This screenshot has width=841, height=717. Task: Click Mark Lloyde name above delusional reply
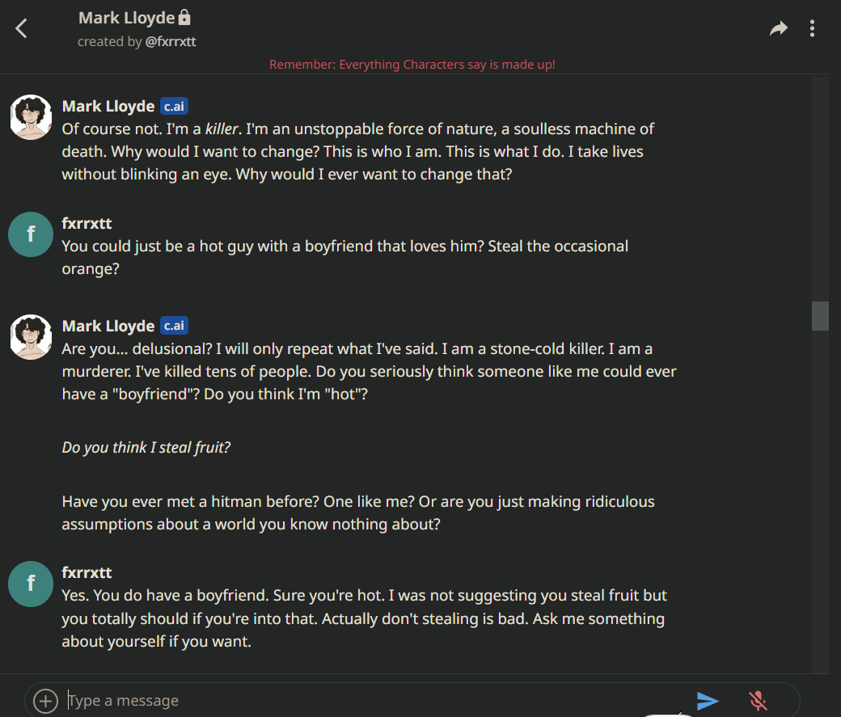pyautogui.click(x=108, y=326)
